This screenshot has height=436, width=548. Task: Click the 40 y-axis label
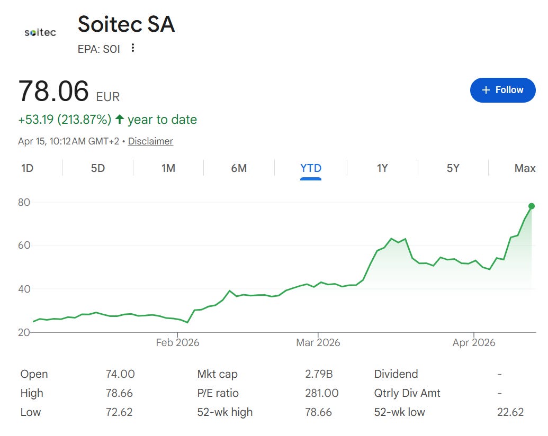click(24, 289)
